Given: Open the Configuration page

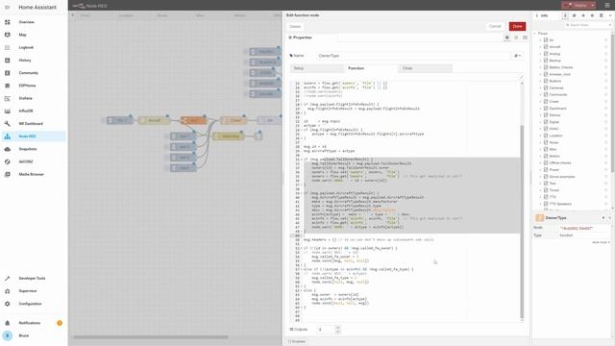Looking at the screenshot, I should [x=34, y=304].
